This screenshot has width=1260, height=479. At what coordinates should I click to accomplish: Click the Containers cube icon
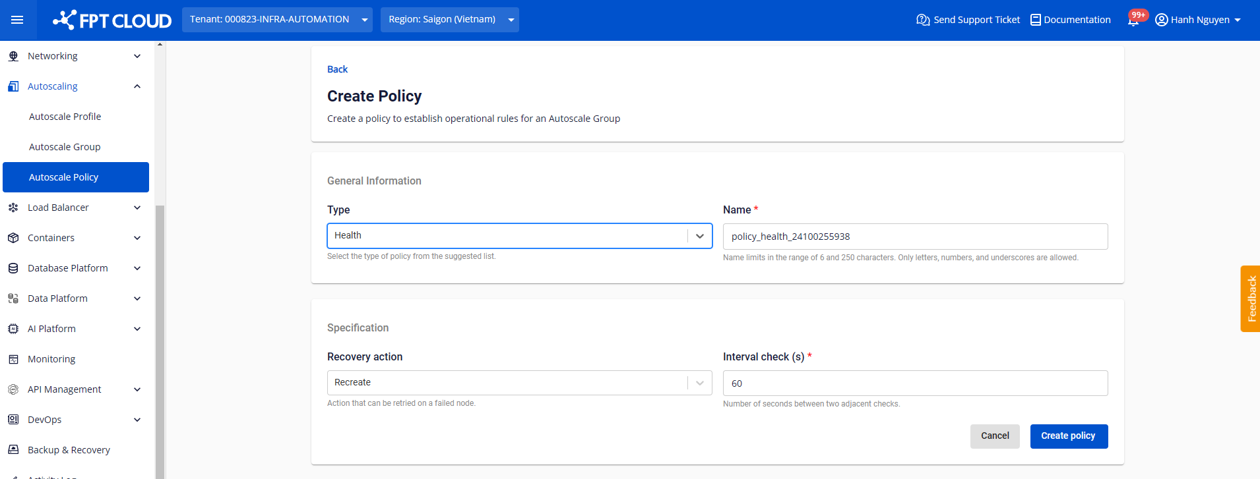coord(13,238)
